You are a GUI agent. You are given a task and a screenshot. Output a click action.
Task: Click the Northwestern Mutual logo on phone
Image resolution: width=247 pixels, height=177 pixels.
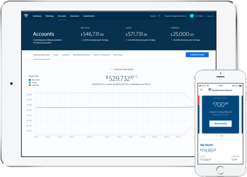(220, 90)
